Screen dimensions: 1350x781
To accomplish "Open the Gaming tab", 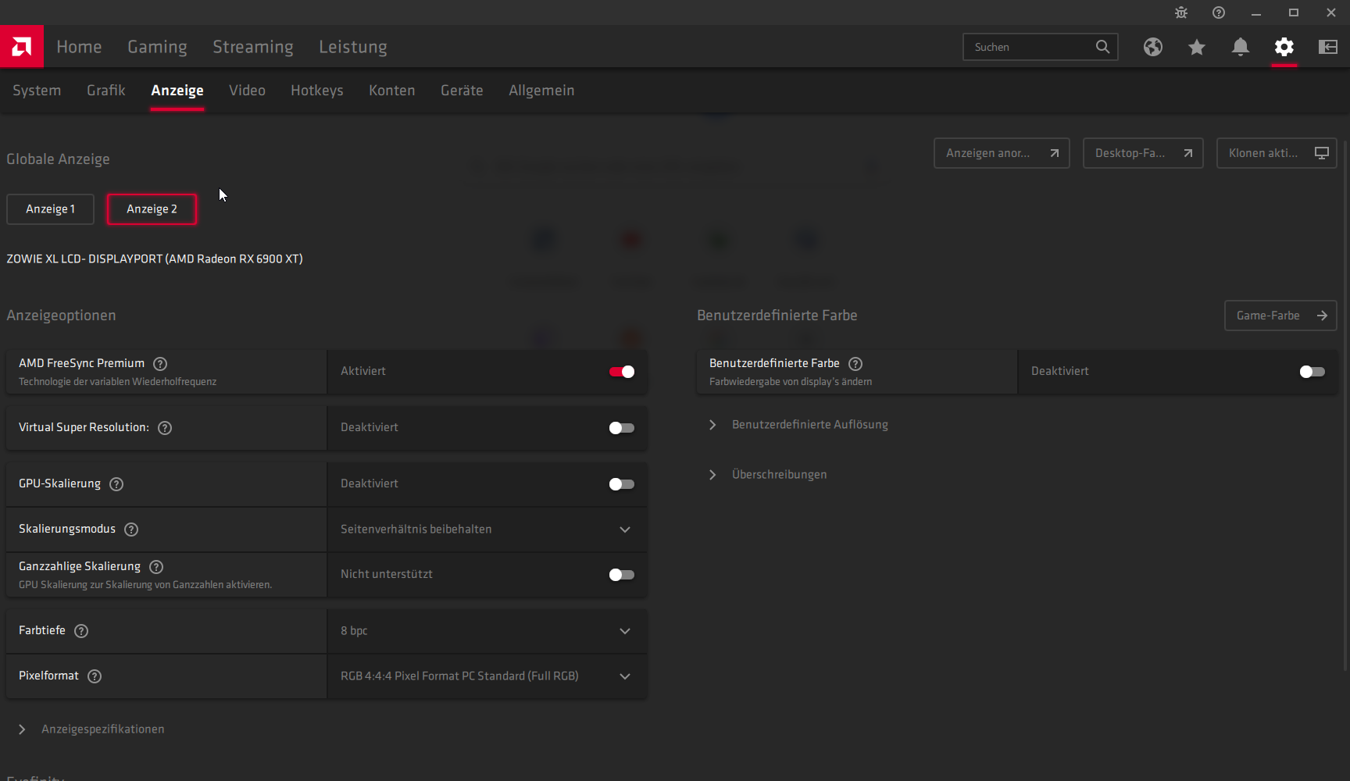I will 157,47.
